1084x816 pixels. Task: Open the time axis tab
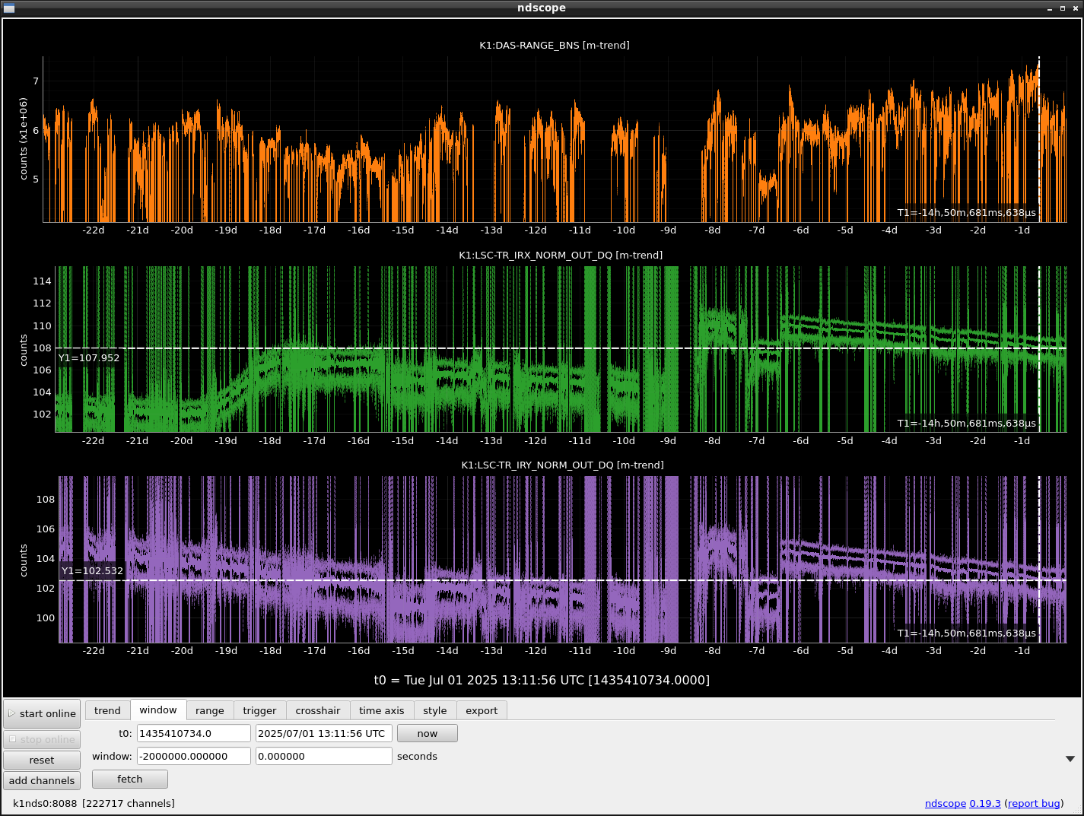pos(382,710)
